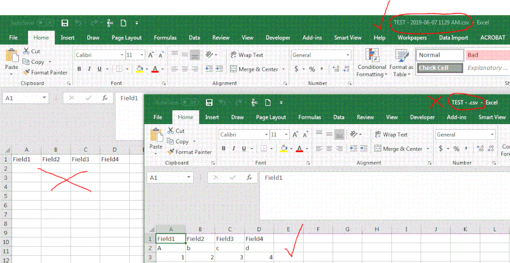This screenshot has width=510, height=263.
Task: Click Orientation icon in back window
Action: (x=210, y=55)
